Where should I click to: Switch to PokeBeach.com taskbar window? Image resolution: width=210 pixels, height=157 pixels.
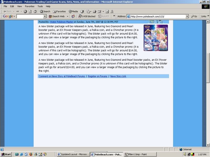pyautogui.click(x=107, y=154)
